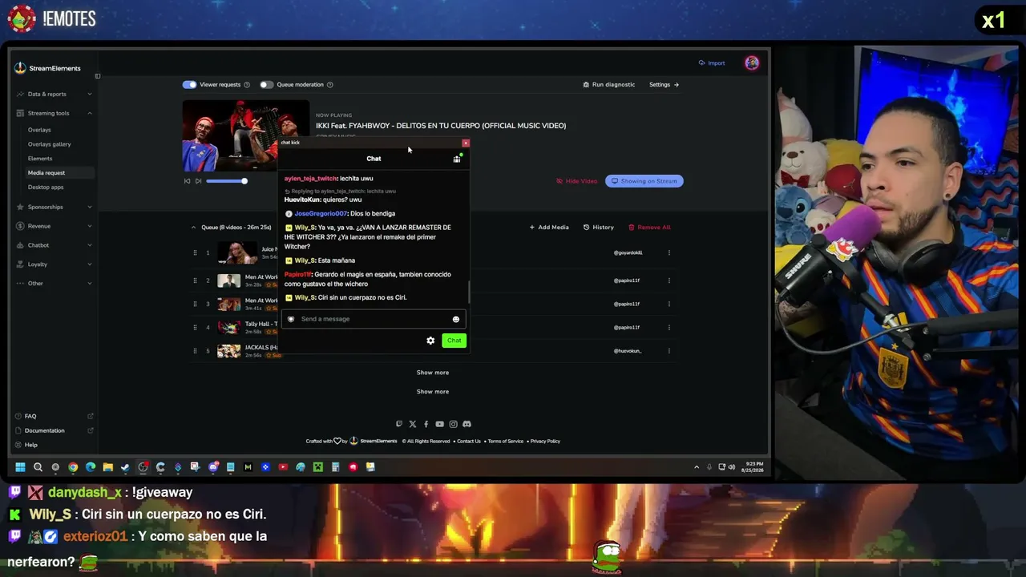Viewport: 1026px width, 577px height.
Task: Show hidden system tray icons
Action: pos(697,467)
